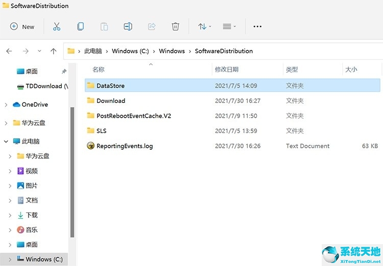Click the Share icon in toolbar
This screenshot has height=266, width=383.
152,26
